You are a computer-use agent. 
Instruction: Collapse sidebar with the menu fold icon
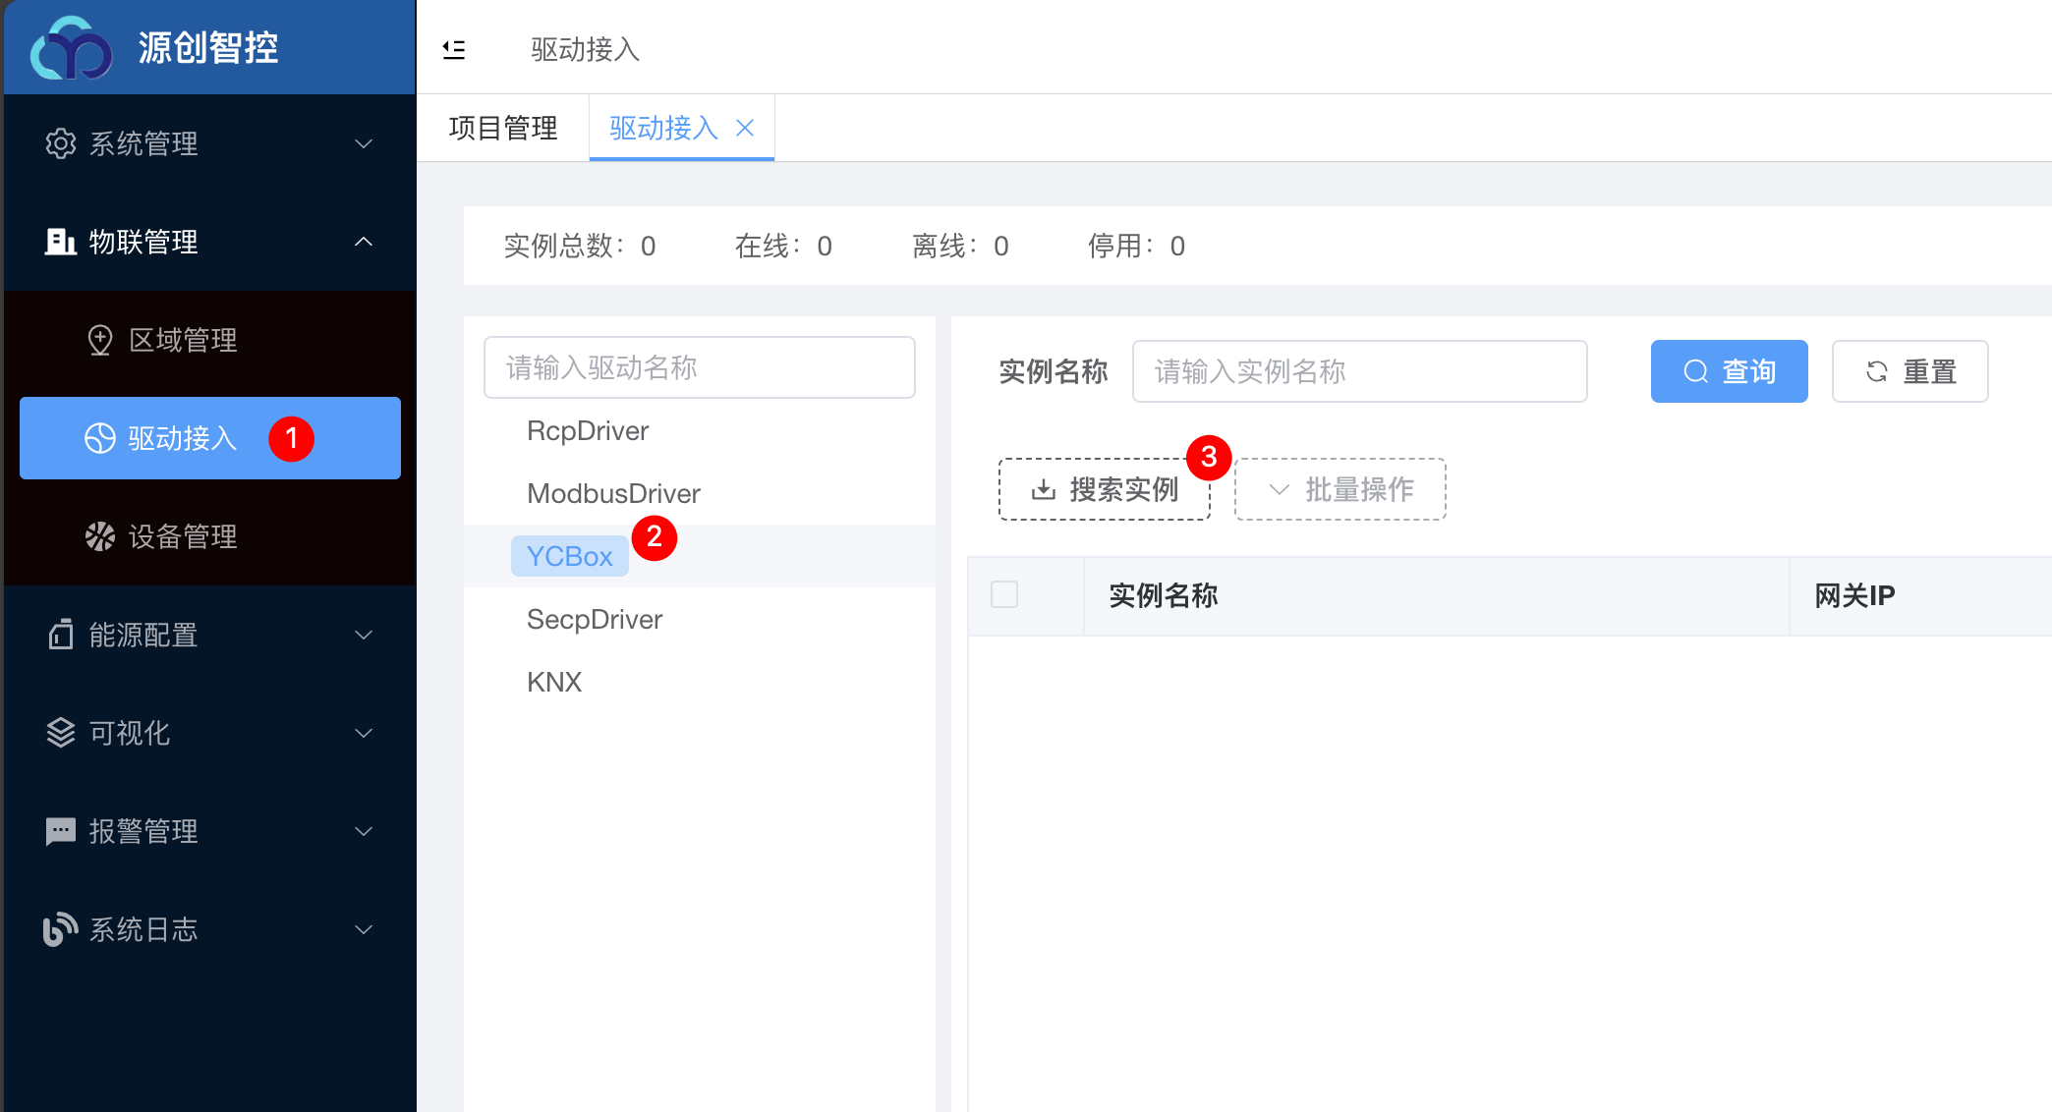[454, 49]
